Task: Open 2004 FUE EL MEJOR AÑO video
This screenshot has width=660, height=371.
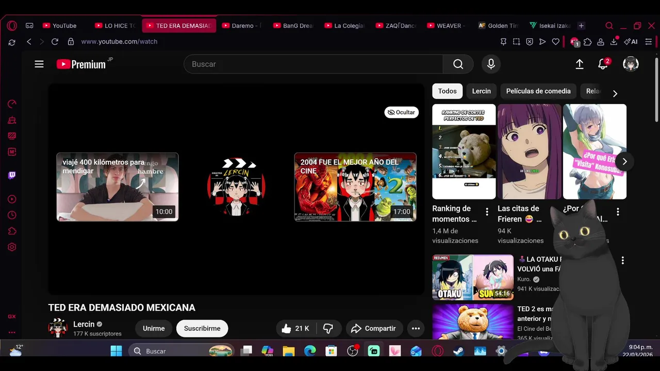Action: point(355,187)
